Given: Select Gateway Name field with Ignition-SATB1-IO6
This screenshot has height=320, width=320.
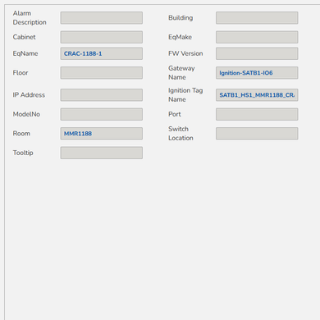Looking at the screenshot, I should pyautogui.click(x=257, y=73).
